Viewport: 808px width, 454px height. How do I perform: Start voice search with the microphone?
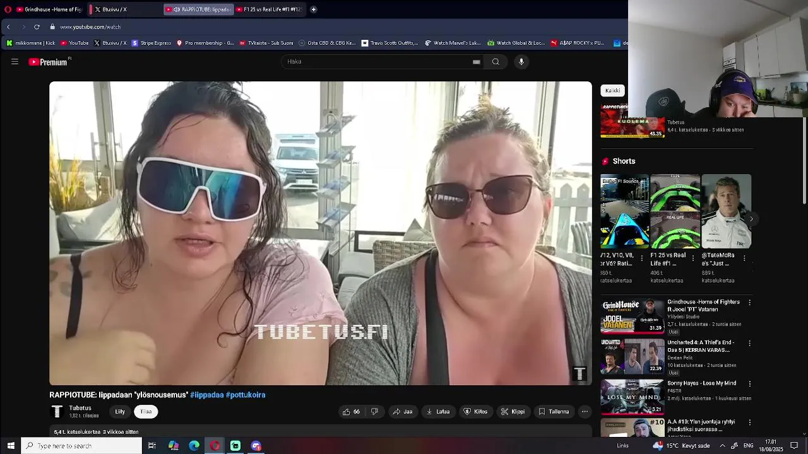pos(521,62)
